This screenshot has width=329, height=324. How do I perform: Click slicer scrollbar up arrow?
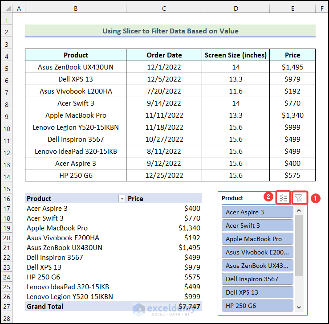click(x=299, y=210)
